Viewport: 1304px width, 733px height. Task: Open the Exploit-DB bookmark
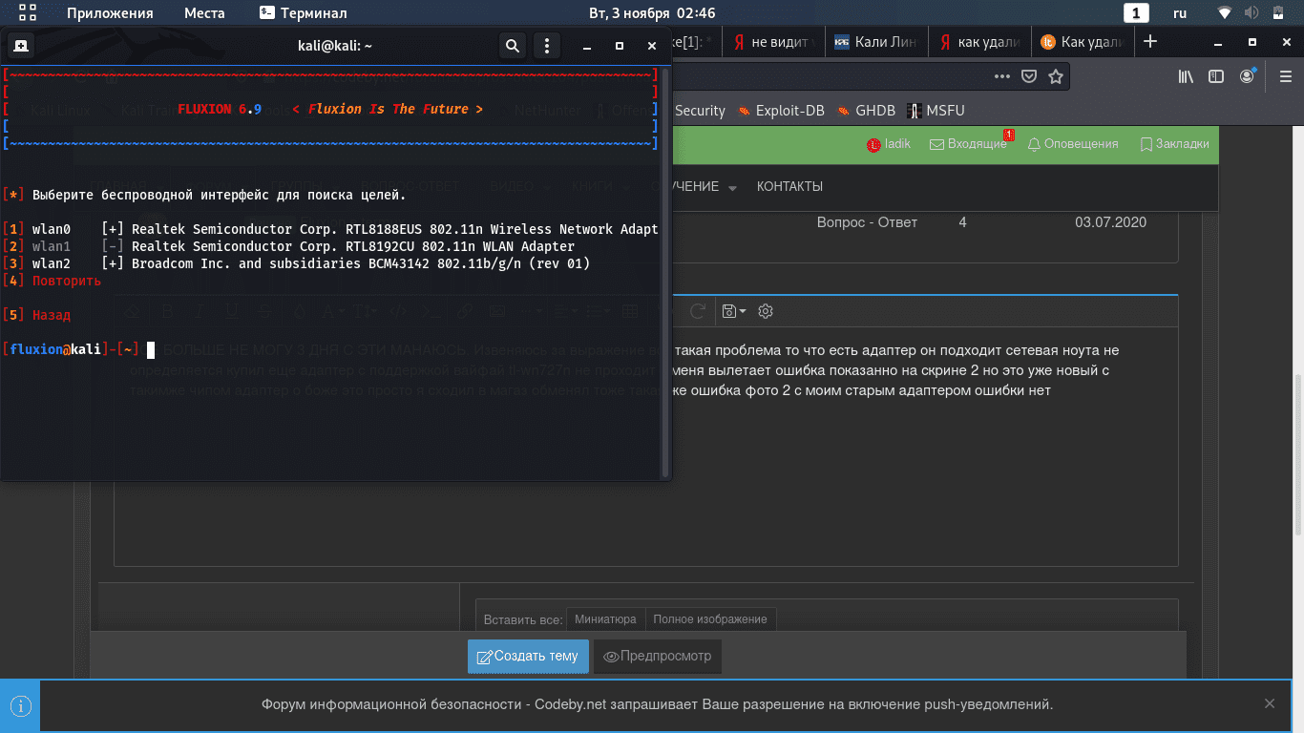click(x=783, y=111)
